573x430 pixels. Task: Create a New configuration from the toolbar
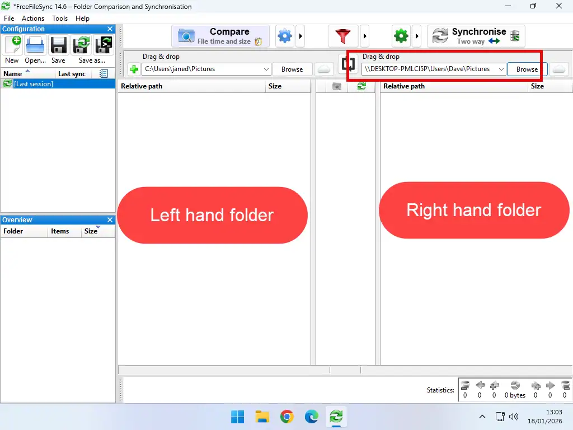click(x=12, y=45)
